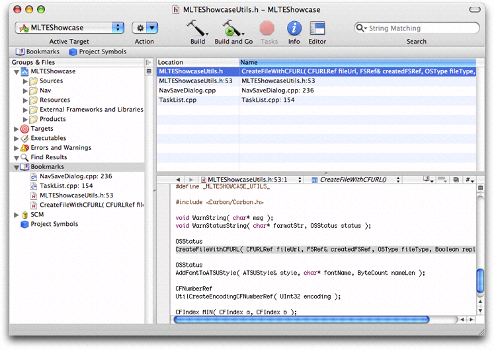Open the Info inspector icon

point(294,28)
